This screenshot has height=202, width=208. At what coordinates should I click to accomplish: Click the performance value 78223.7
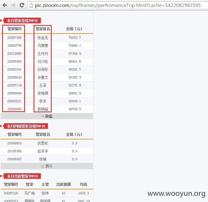click(75, 38)
